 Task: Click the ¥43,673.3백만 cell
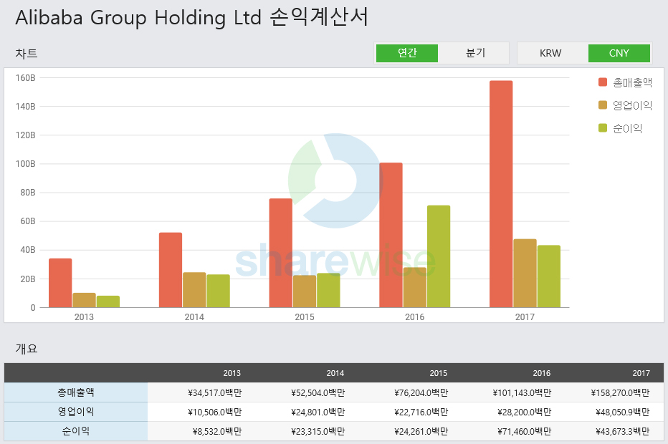(x=622, y=431)
